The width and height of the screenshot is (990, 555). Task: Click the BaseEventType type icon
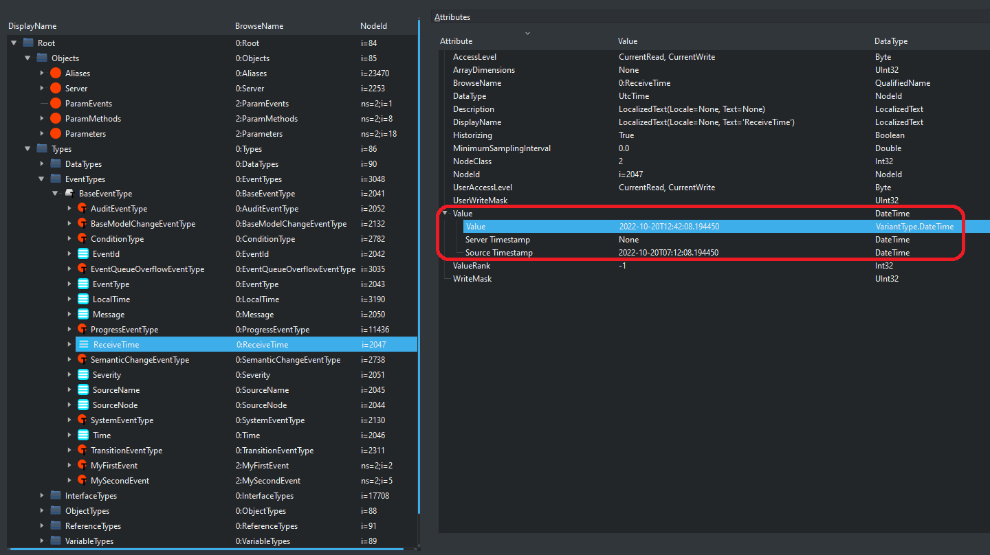[x=69, y=194]
